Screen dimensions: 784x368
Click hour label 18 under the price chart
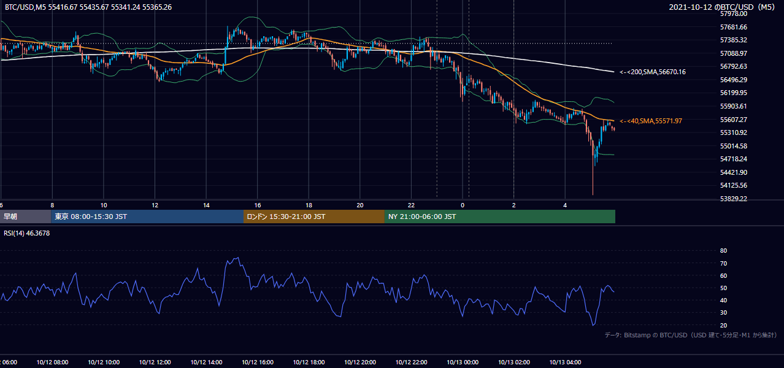309,205
